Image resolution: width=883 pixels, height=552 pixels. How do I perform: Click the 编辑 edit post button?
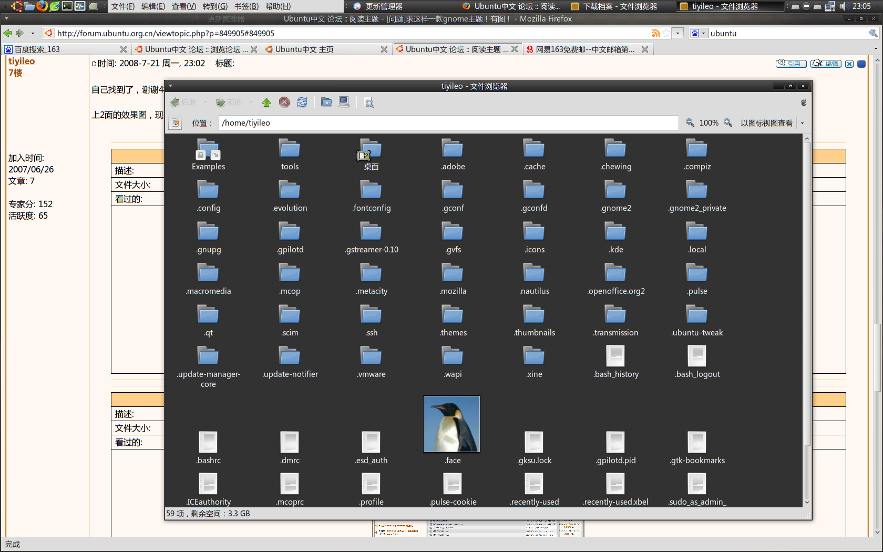[x=826, y=64]
